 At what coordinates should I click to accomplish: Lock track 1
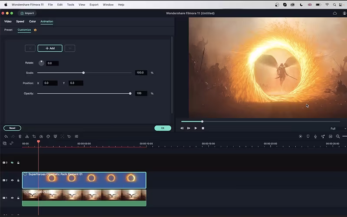18,198
